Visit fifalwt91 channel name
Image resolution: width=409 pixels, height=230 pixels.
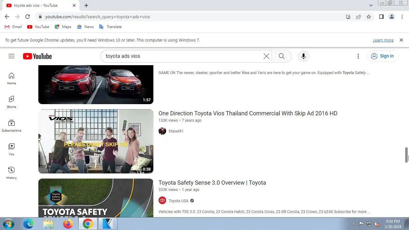pyautogui.click(x=176, y=131)
